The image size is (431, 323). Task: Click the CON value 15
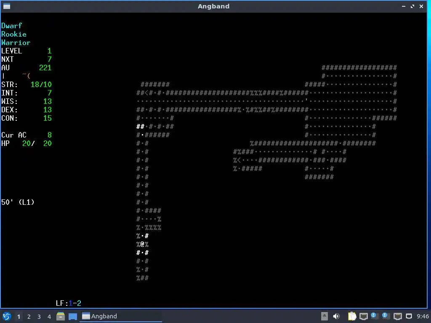48,118
